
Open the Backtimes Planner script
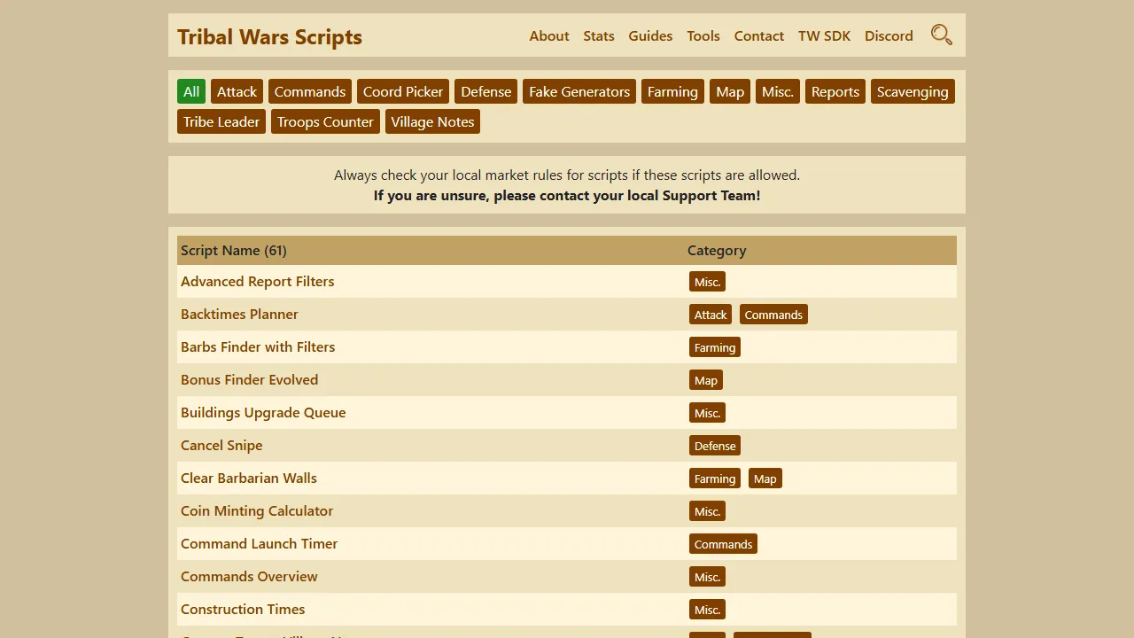point(239,314)
